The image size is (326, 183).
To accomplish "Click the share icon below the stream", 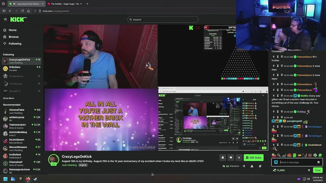I will 244,166.
